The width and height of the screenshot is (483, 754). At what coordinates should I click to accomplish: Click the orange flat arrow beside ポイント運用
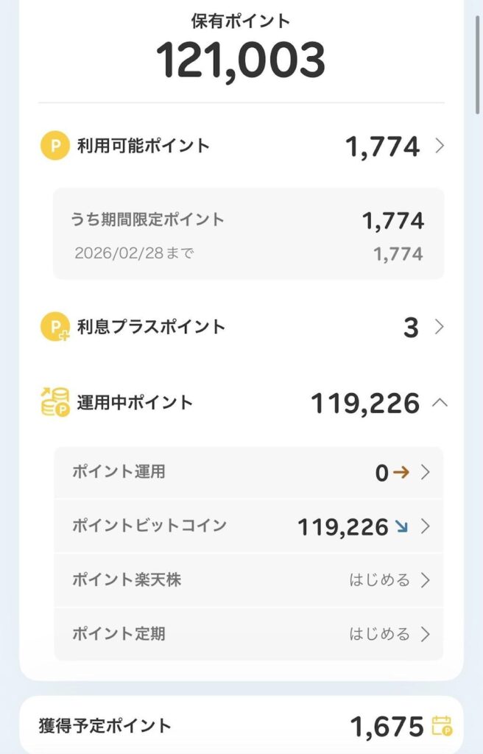(401, 473)
